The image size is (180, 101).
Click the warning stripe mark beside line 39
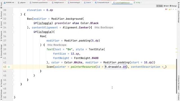pyautogui.click(x=177, y=49)
